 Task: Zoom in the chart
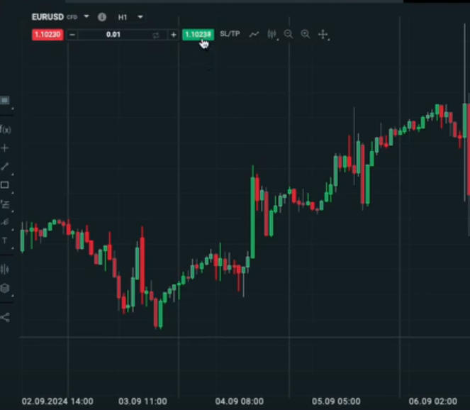(x=306, y=34)
